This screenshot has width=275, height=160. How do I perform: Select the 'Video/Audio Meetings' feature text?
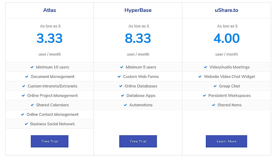[230, 67]
